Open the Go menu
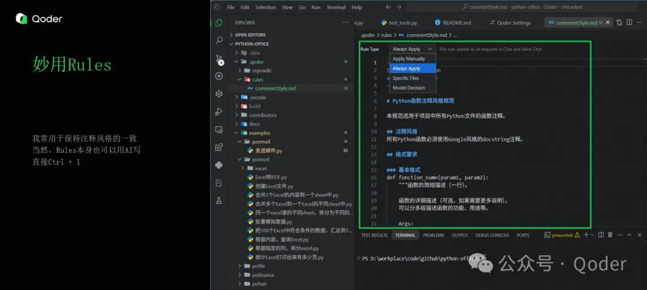 302,7
